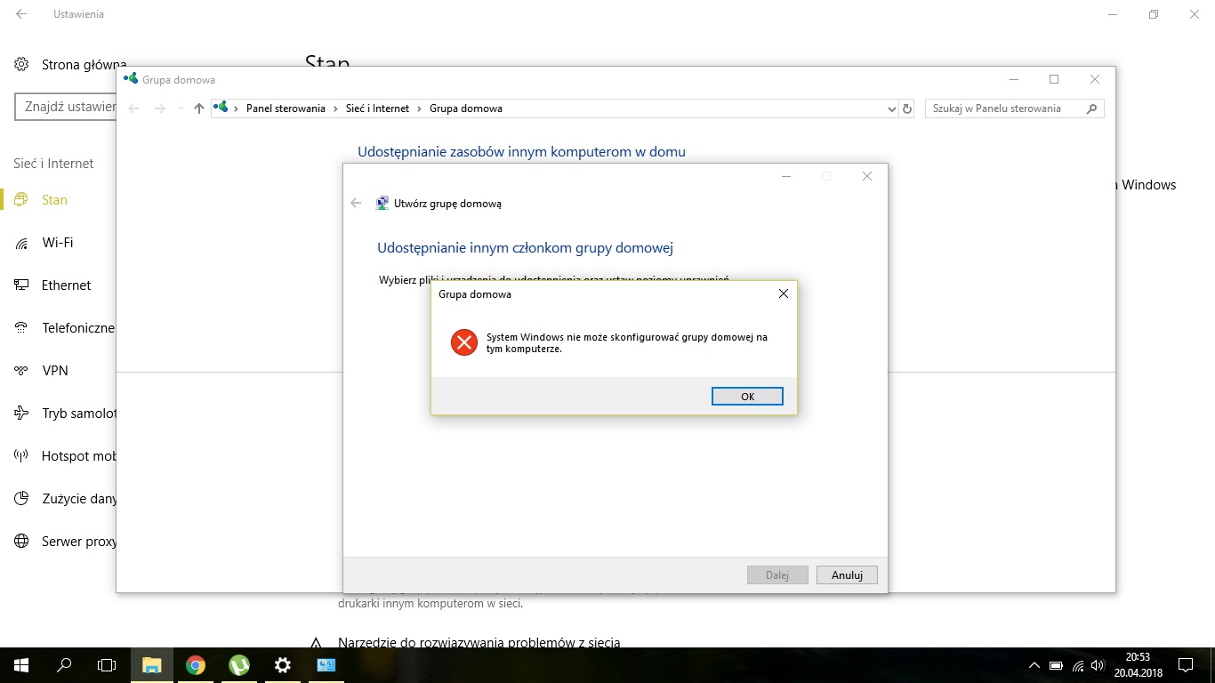The width and height of the screenshot is (1215, 683).
Task: Click the Szukaj w Panelu sterowania search field
Action: pyautogui.click(x=1005, y=108)
